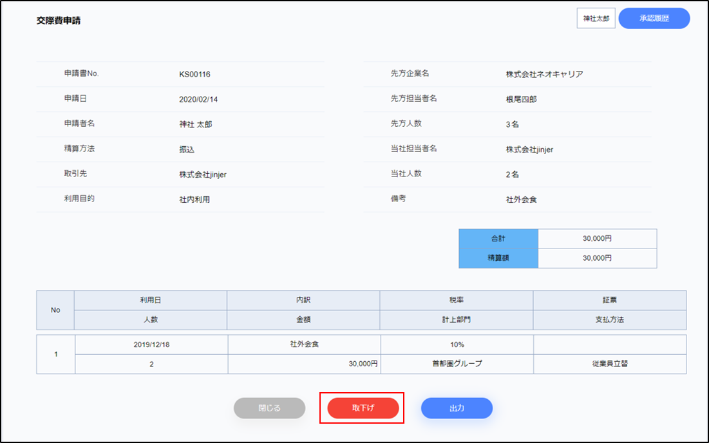Click the 証票 column header
This screenshot has height=443, width=709.
[609, 301]
